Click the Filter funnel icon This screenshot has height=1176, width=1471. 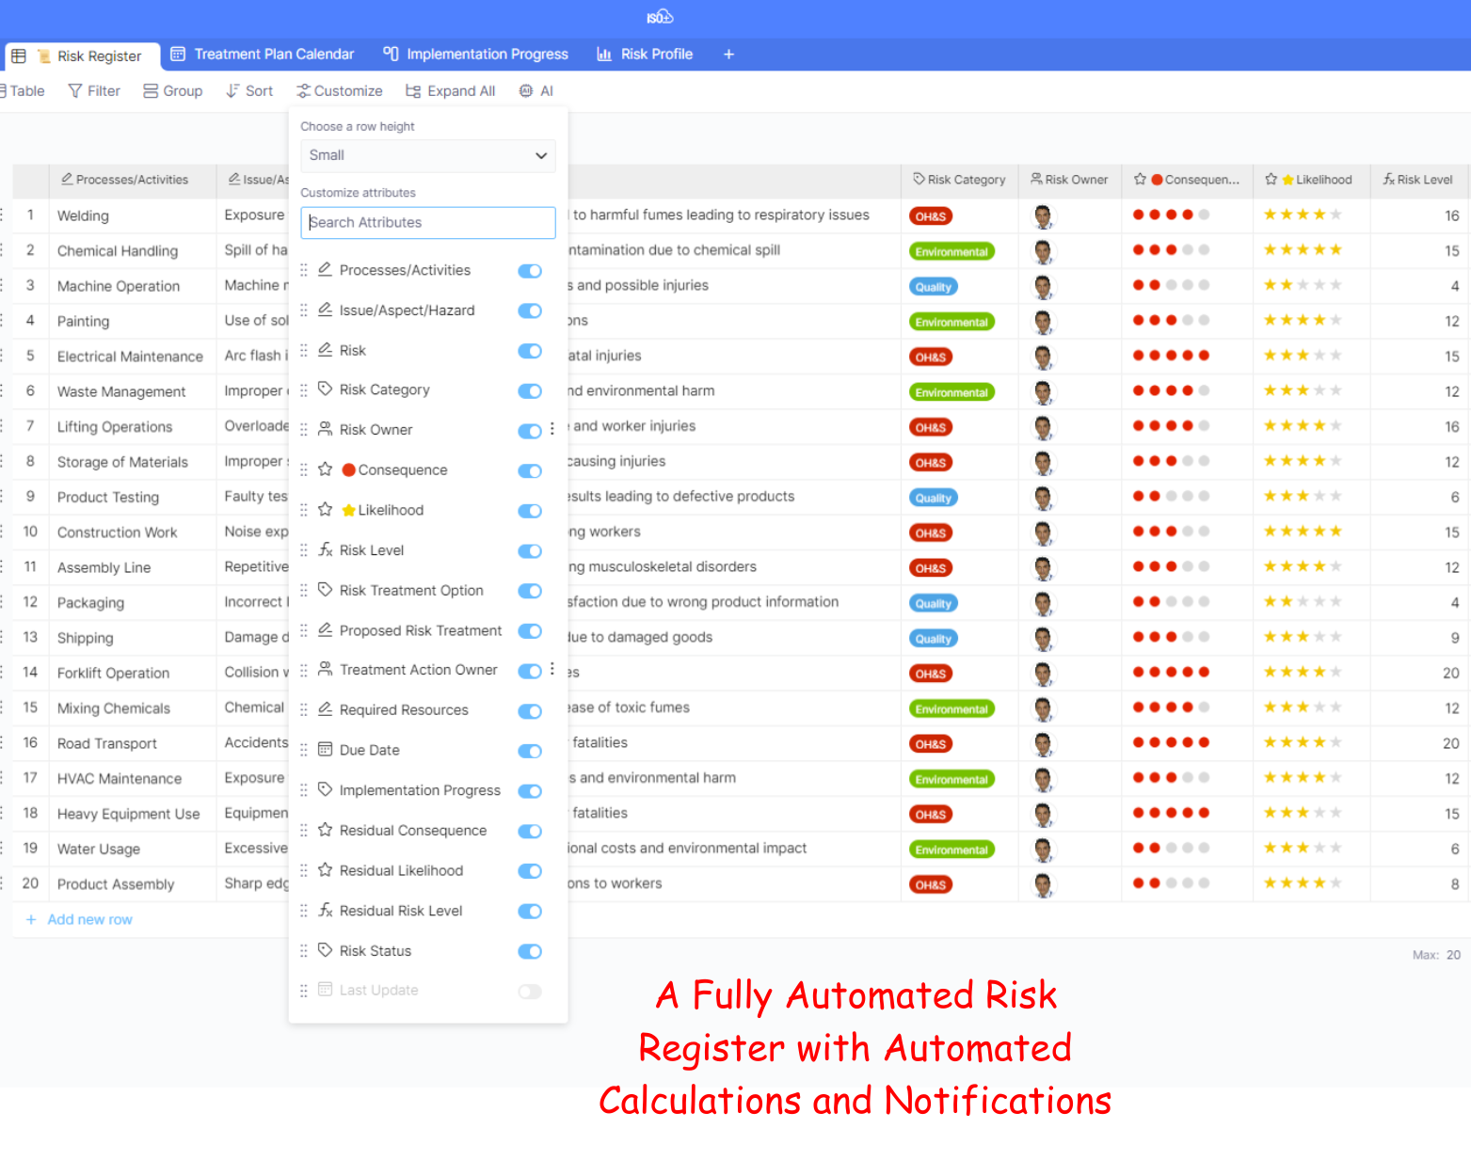click(x=75, y=91)
